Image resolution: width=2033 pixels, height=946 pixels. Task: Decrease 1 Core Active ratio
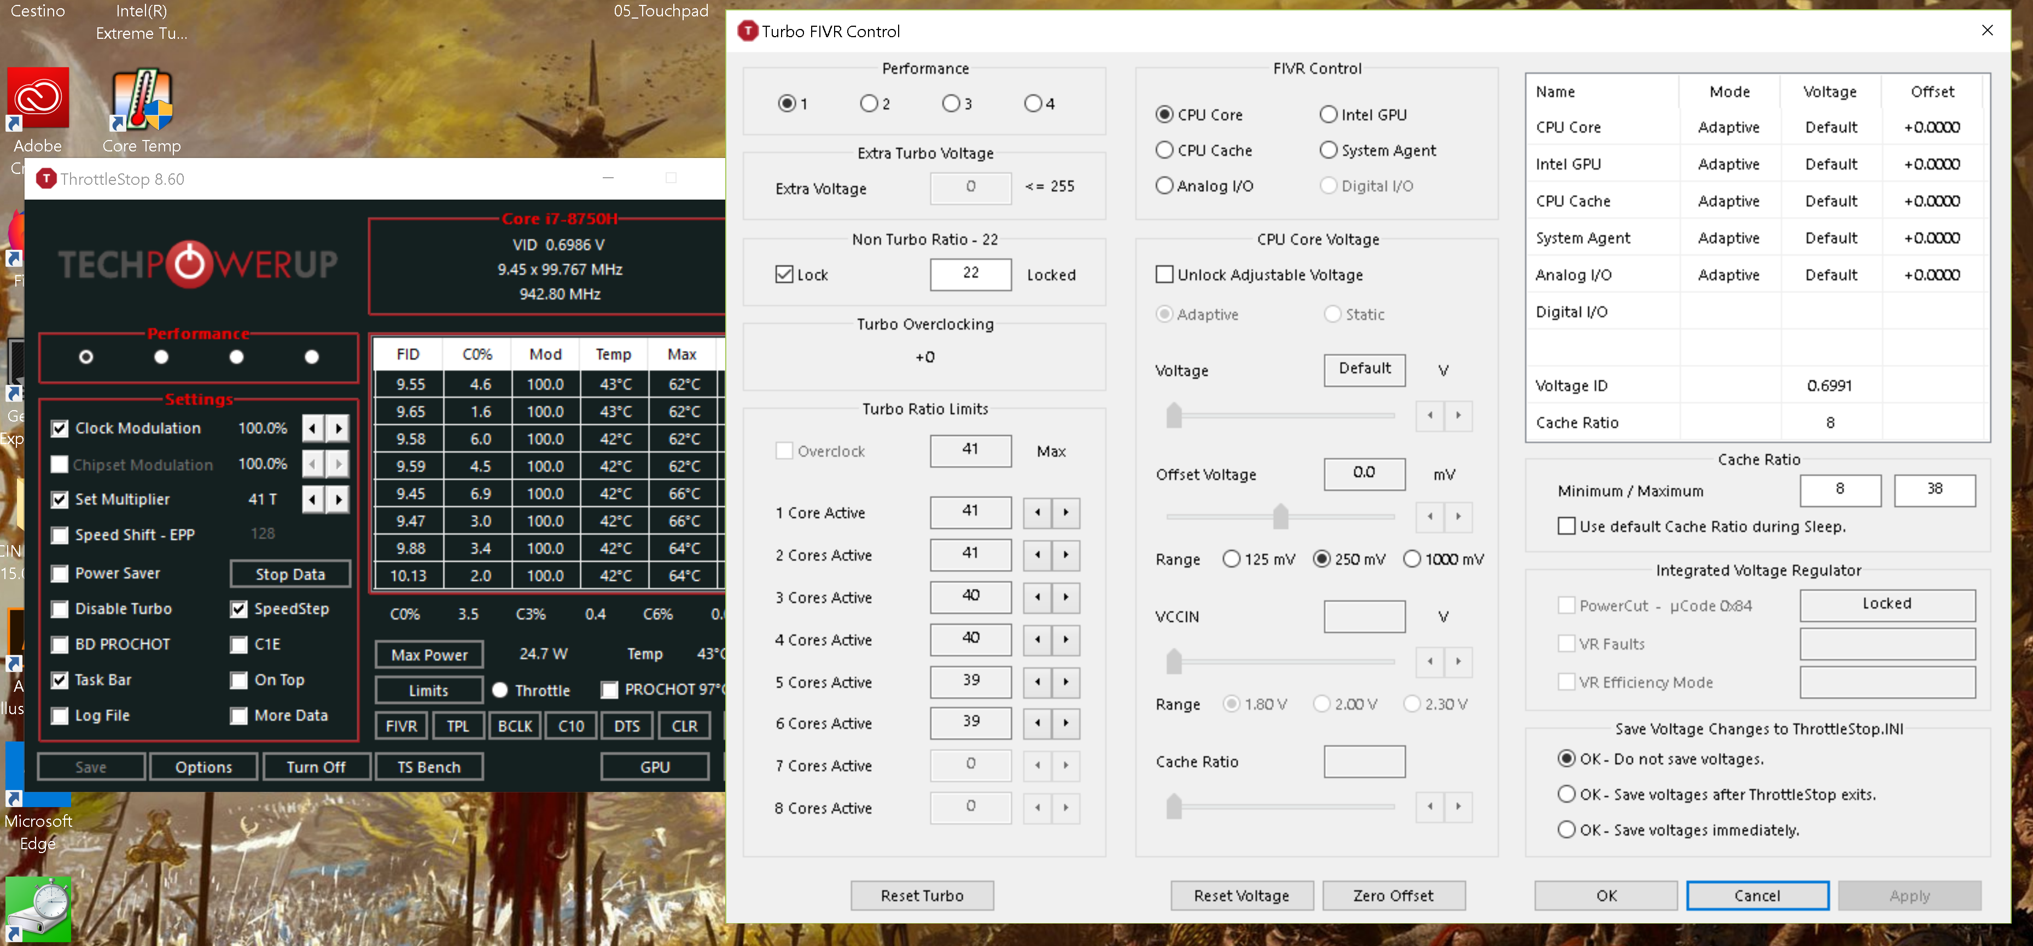click(1037, 513)
